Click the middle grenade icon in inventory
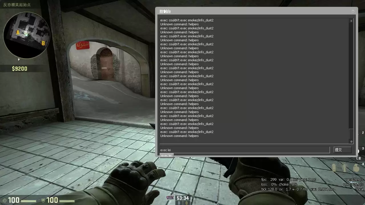Viewport: 365px width, 205px height. pos(345,168)
